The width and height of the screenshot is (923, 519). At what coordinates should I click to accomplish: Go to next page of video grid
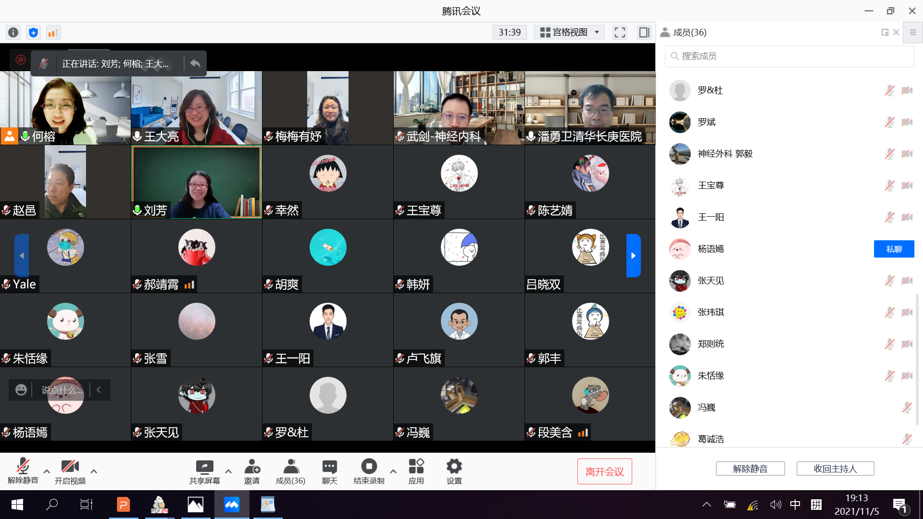click(x=633, y=256)
